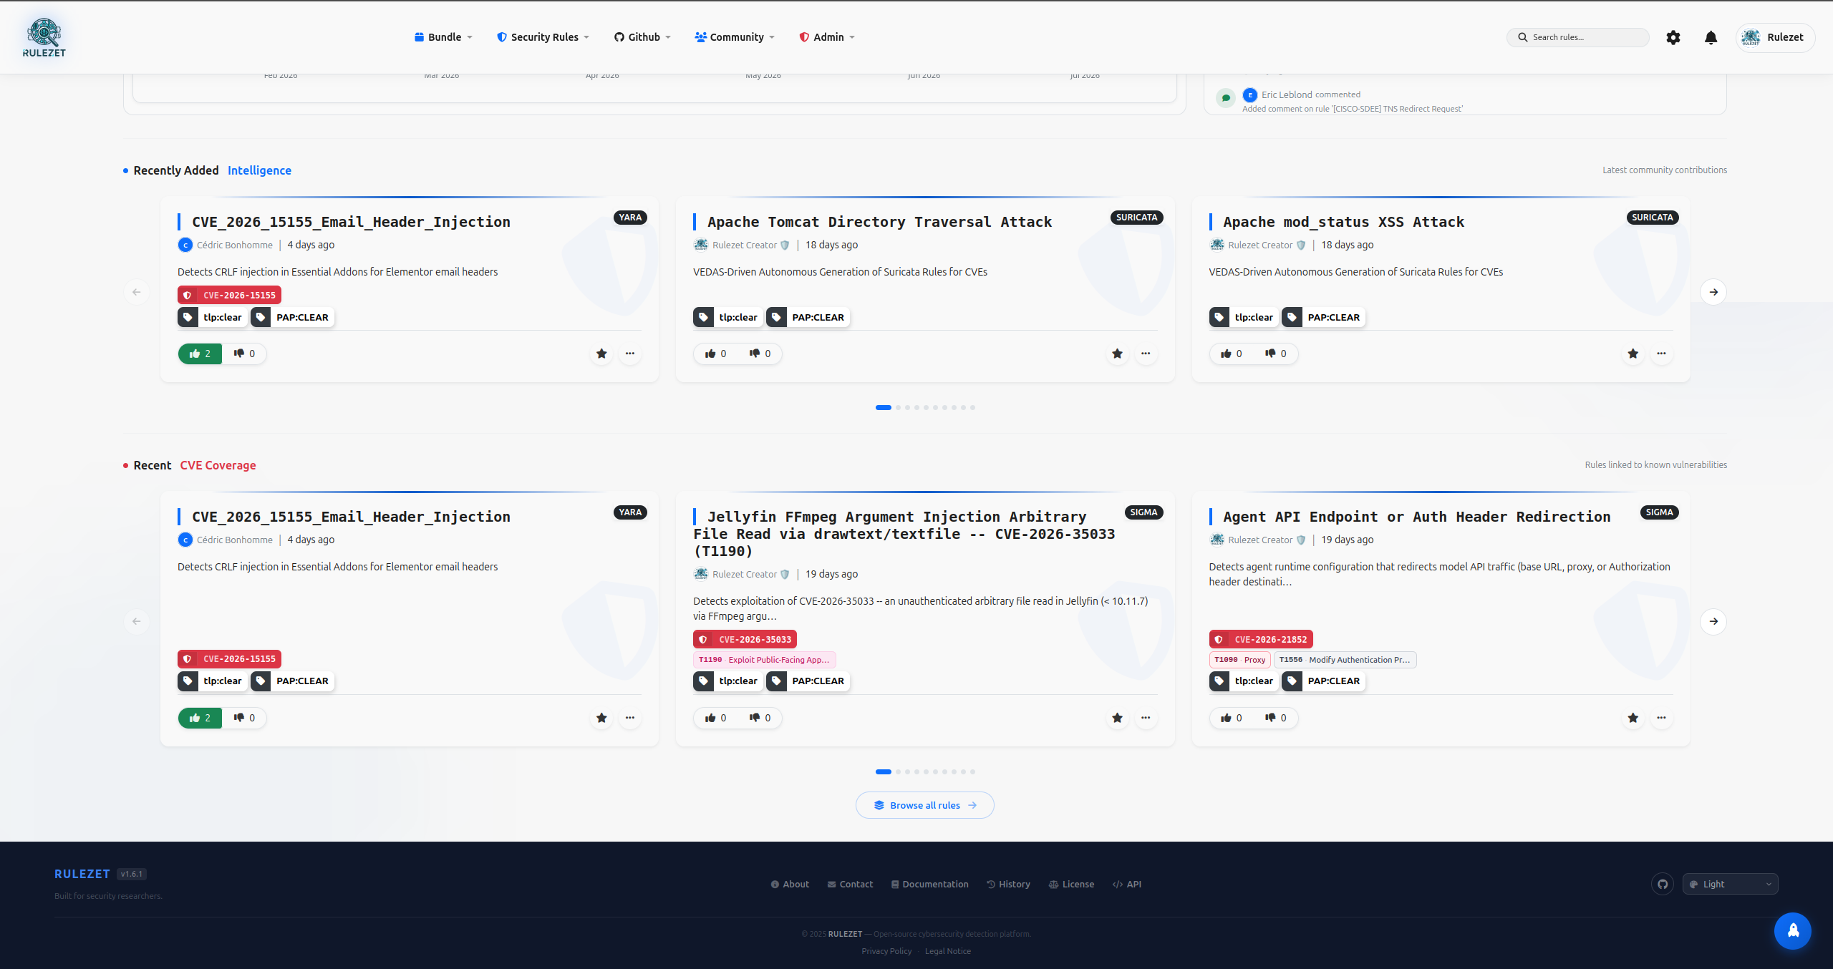Click the Search rules input field
This screenshot has width=1833, height=969.
[x=1577, y=37]
